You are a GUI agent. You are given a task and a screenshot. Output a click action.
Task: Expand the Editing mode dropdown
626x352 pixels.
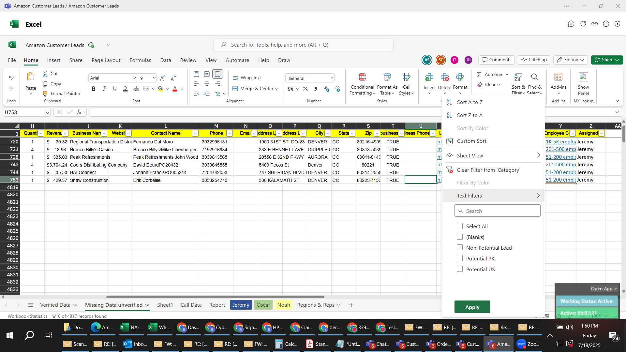[582, 60]
